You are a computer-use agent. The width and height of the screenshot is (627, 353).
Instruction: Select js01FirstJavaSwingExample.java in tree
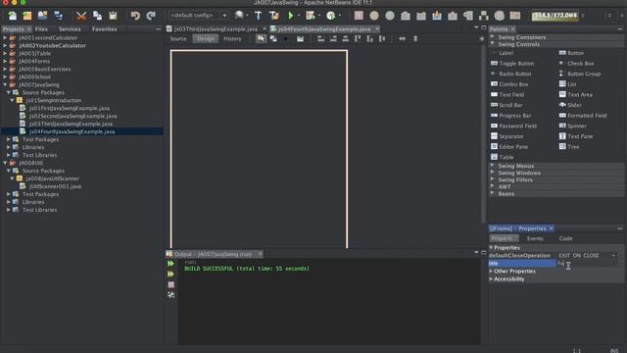[70, 108]
